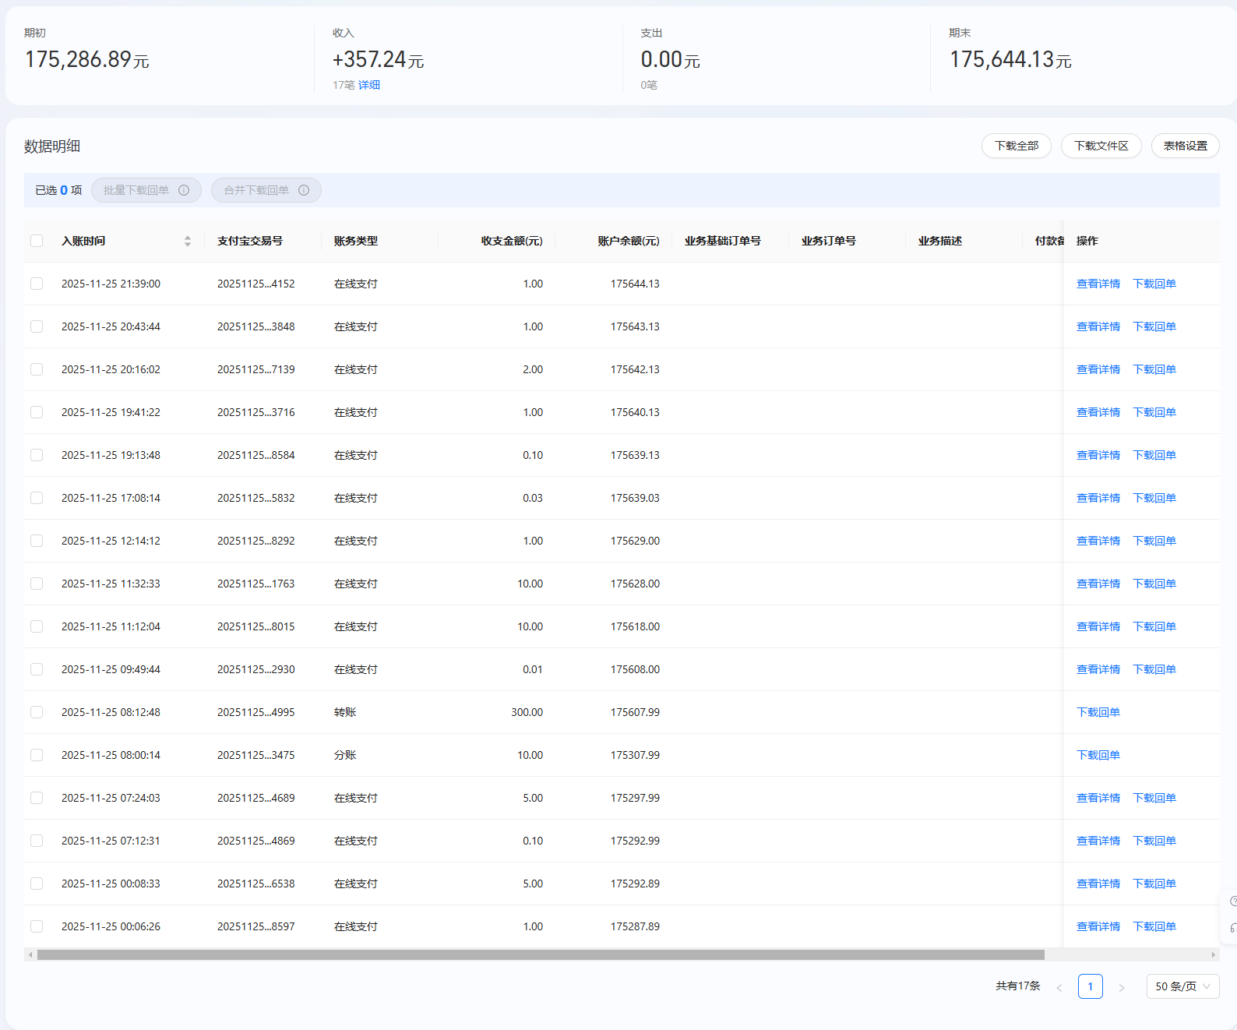This screenshot has width=1237, height=1030.
Task: Click the 下载全部 button
Action: click(1016, 146)
